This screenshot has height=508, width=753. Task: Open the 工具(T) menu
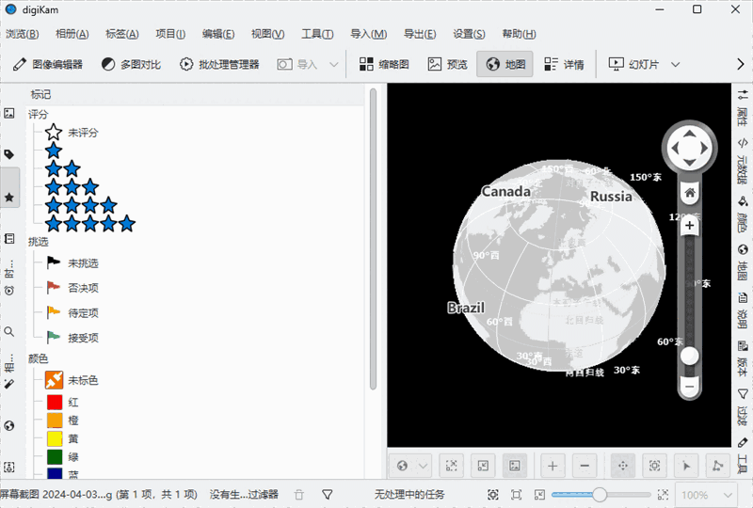point(317,34)
